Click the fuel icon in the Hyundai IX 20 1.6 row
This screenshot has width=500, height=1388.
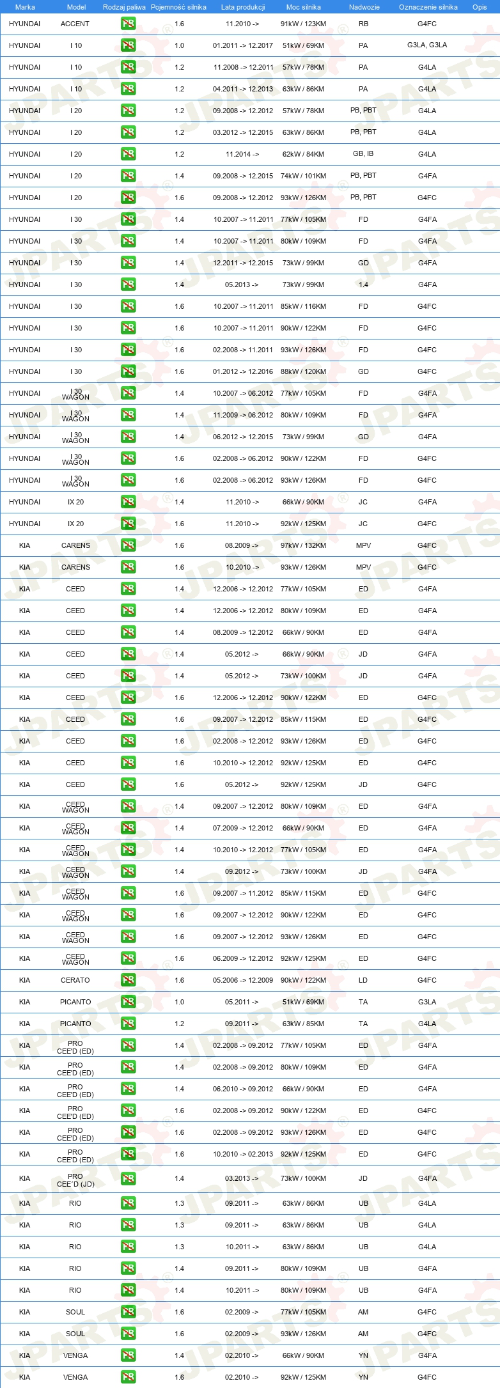pos(128,524)
